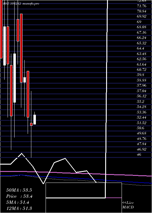
Task: Click the small red candle near 51.52
Action: (31, 124)
